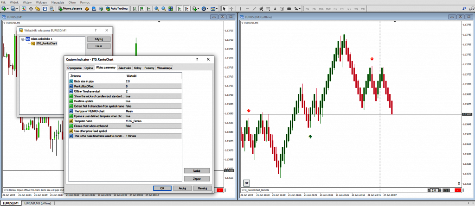Viewport: 475px width, 206px height.
Task: Collapse the Okno wskaźnika 1 tree node
Action: pos(22,39)
